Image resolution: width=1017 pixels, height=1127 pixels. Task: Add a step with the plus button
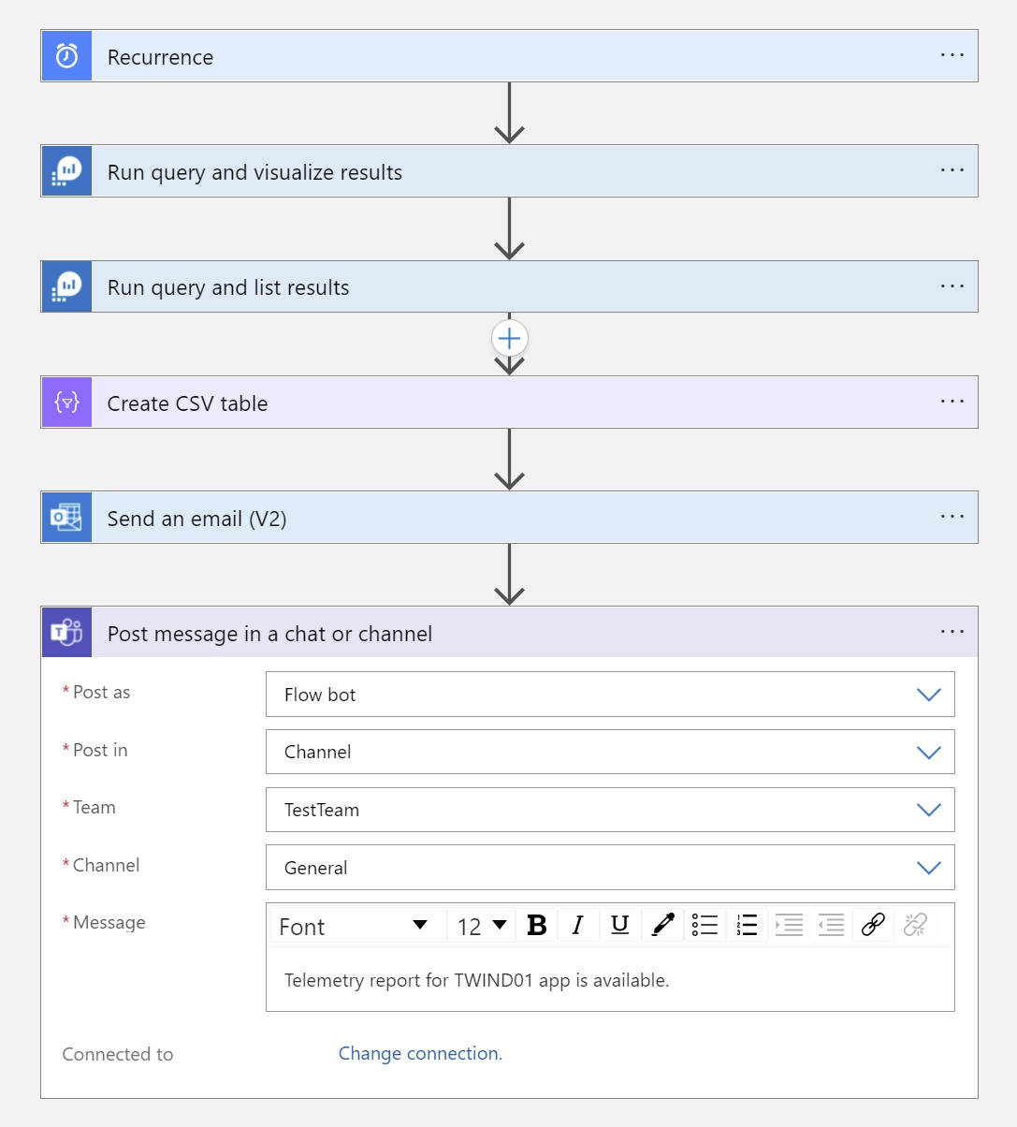(x=509, y=338)
